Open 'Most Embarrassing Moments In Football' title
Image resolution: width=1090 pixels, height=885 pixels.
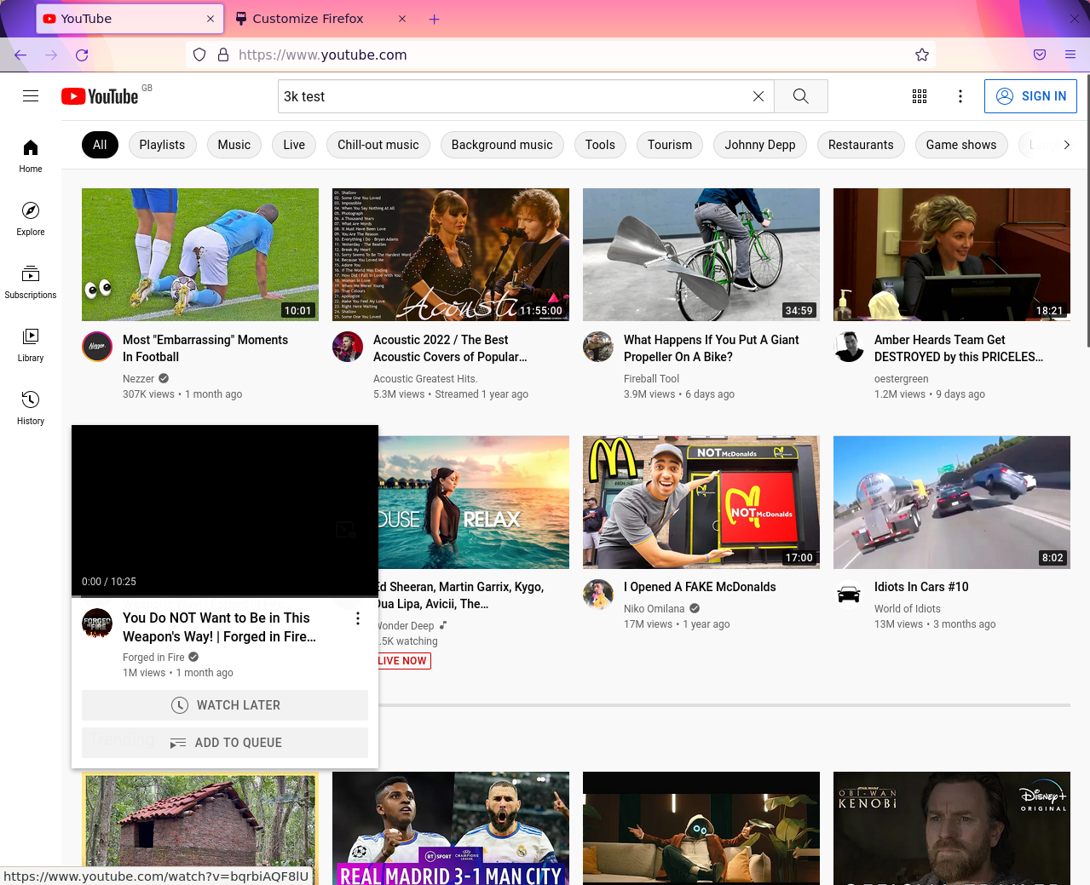point(205,348)
